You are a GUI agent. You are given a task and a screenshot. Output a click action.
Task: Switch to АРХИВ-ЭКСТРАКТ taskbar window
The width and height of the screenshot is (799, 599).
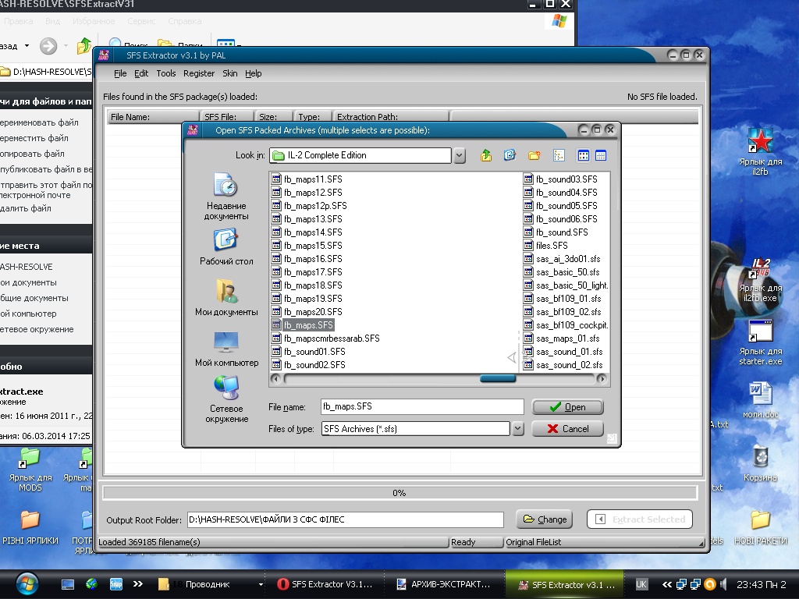point(443,584)
